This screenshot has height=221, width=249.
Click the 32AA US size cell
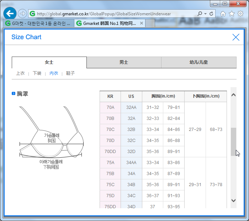(131, 107)
